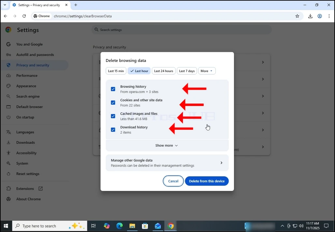Open File Explorer from taskbar

coord(132,226)
